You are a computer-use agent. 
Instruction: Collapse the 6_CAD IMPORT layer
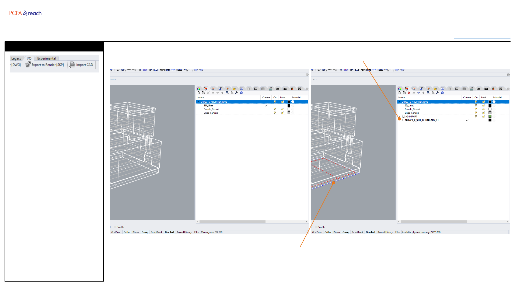click(400, 116)
